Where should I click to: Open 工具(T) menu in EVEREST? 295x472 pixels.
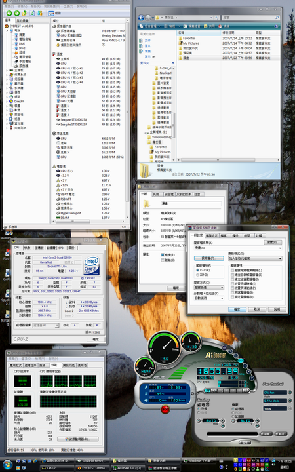68,7
